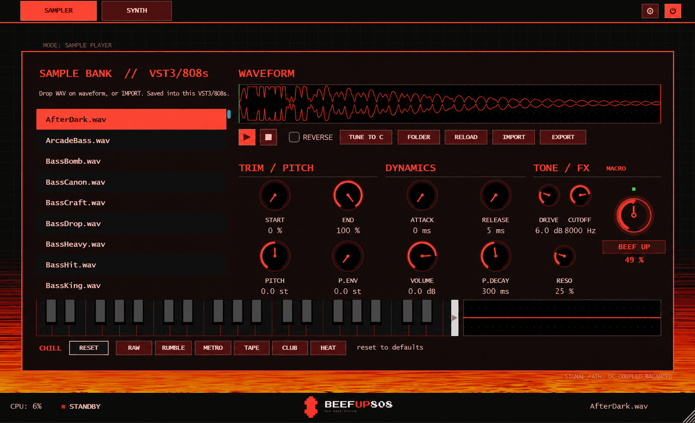Screen dimensions: 695x423
Task: Apply the CLUB preset
Action: (290, 348)
